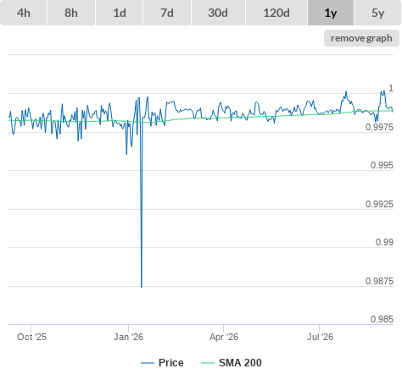
Task: Select the 7d time range
Action: pyautogui.click(x=167, y=13)
